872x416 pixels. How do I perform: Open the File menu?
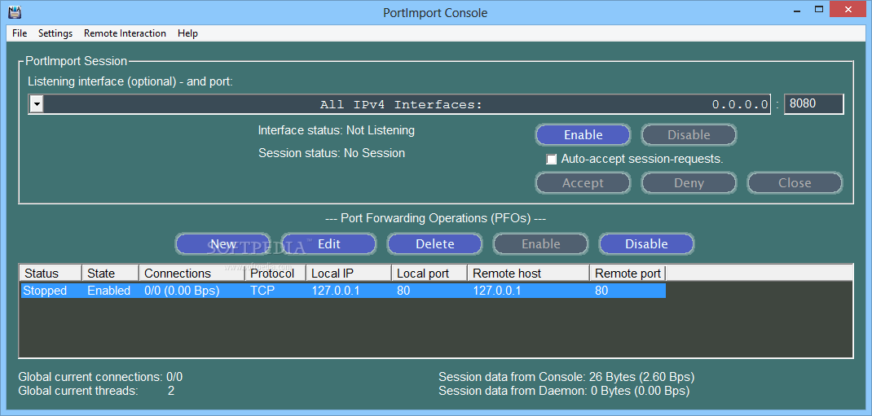[20, 33]
